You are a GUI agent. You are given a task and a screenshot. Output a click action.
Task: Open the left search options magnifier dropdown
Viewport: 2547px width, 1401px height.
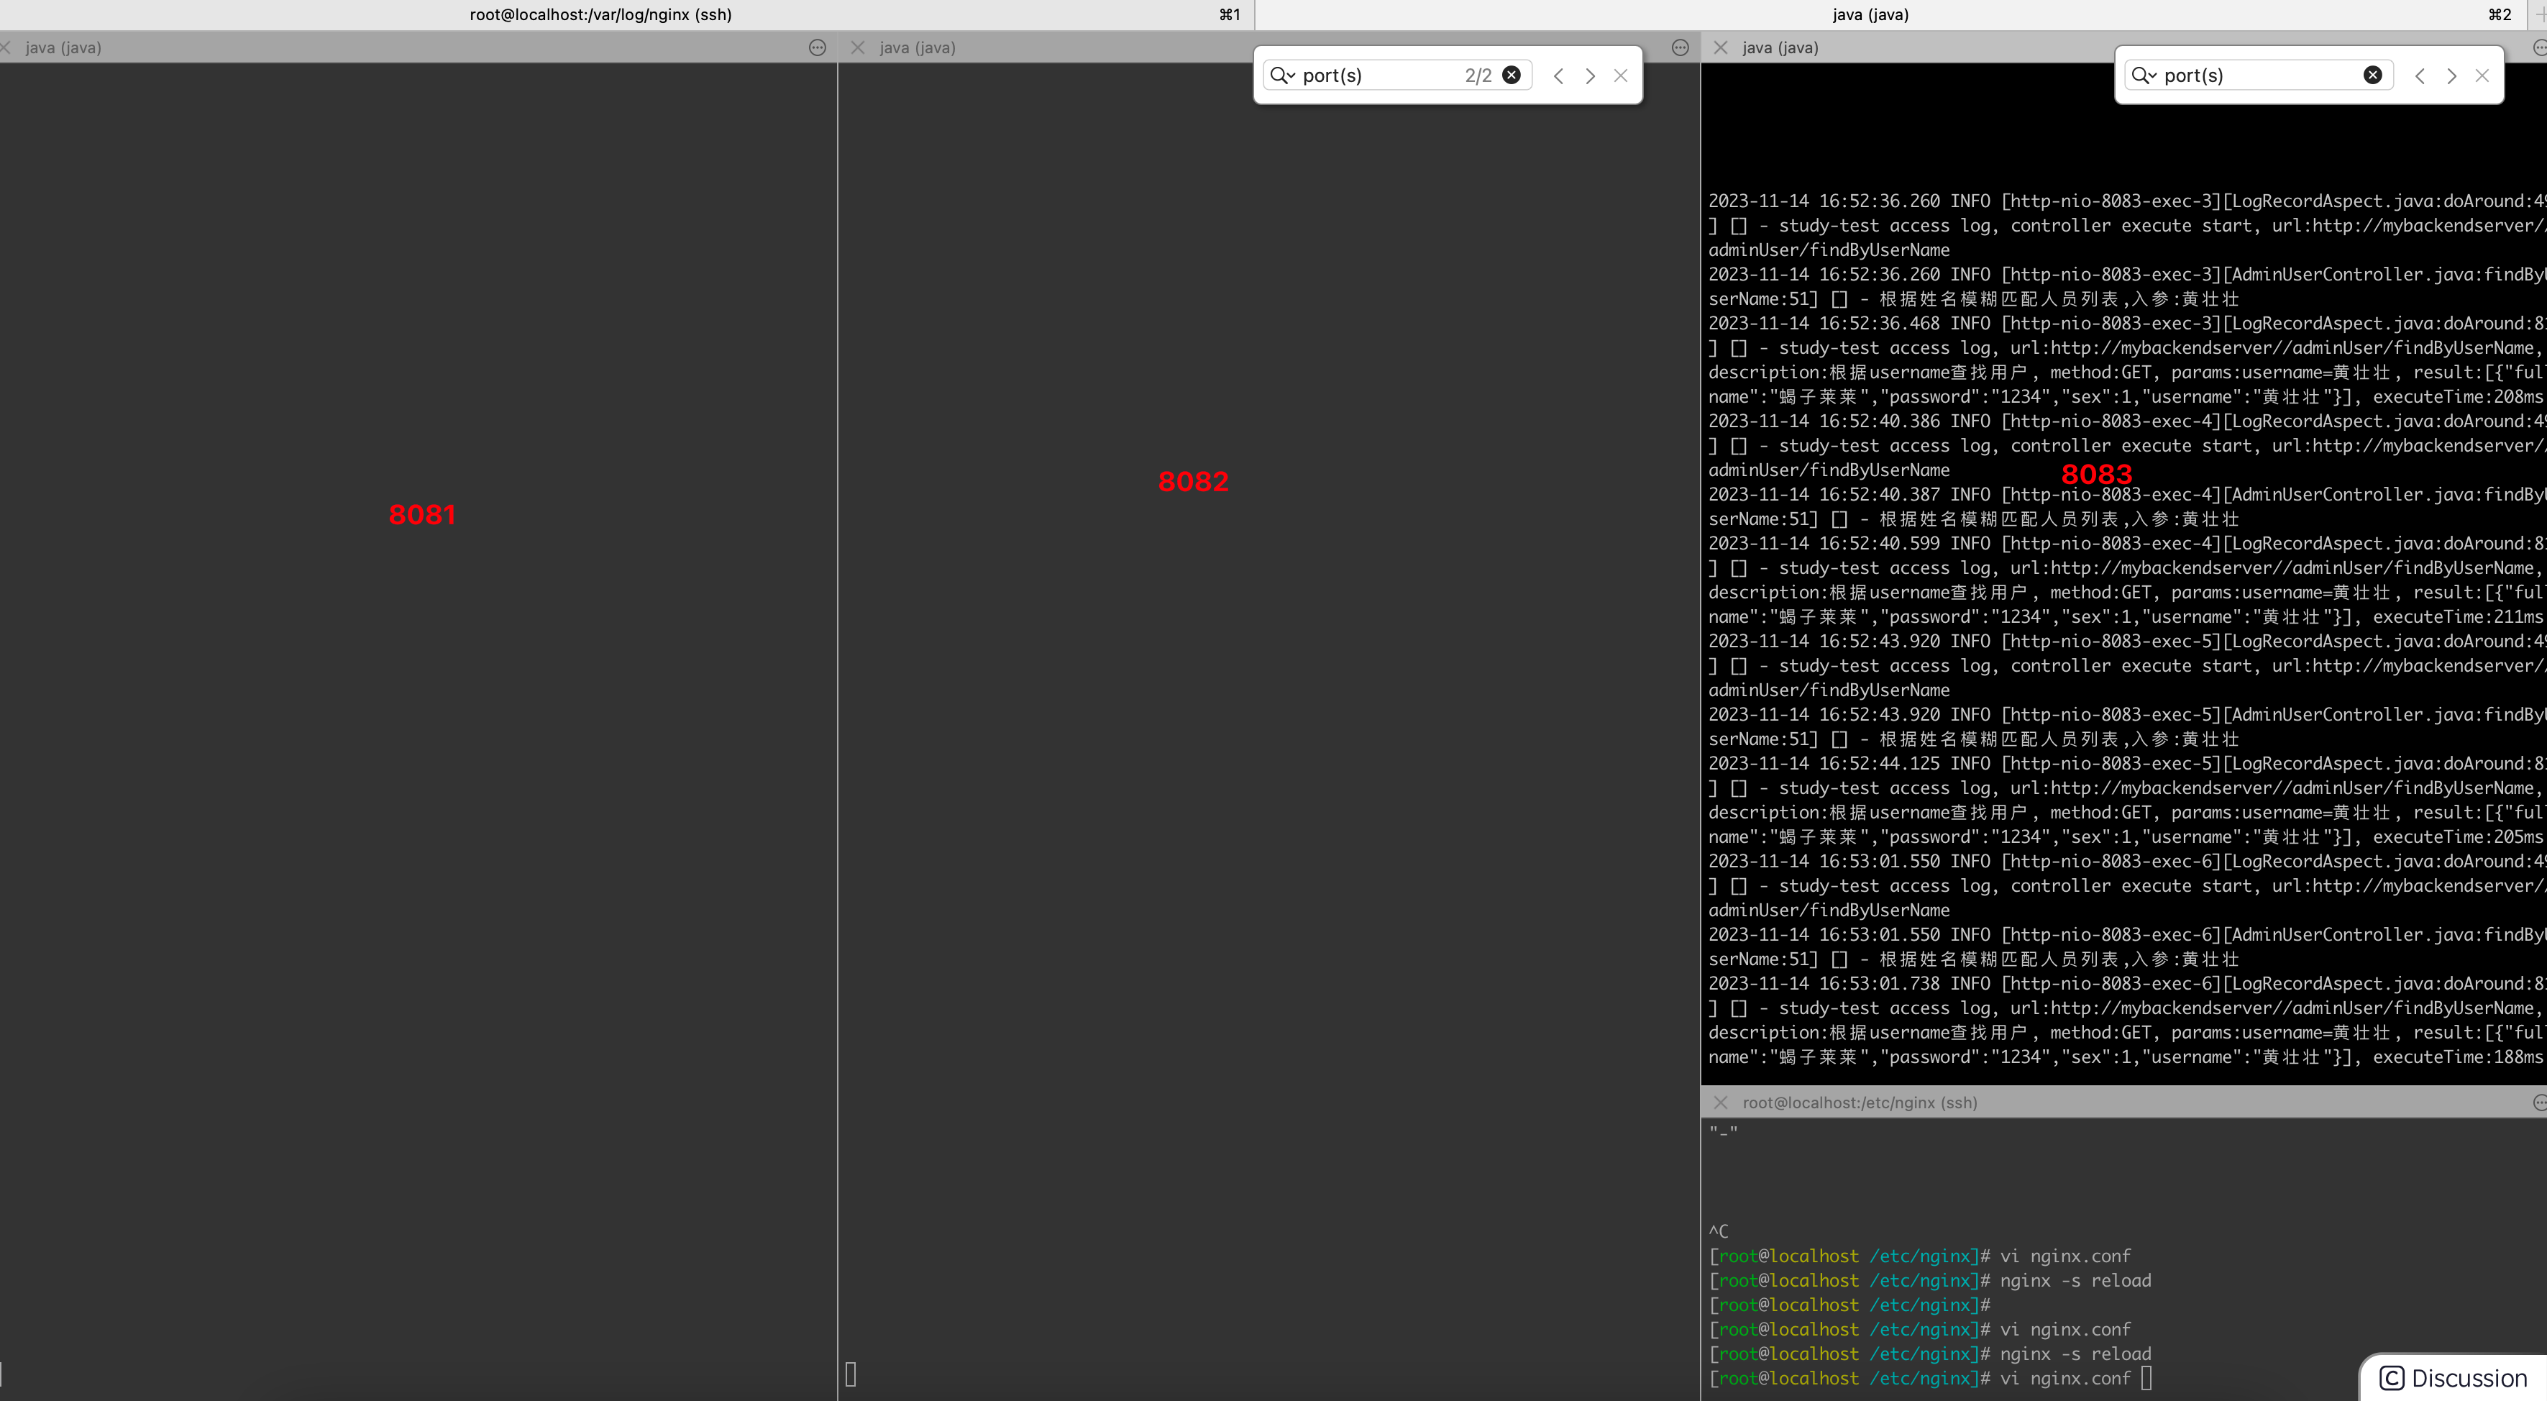click(x=1281, y=75)
